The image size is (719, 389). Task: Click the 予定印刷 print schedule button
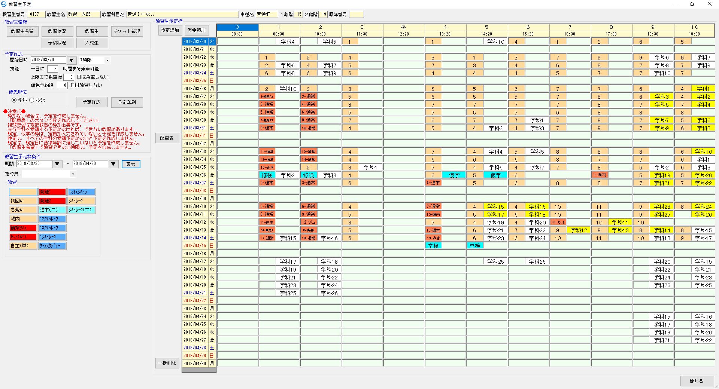tap(127, 102)
